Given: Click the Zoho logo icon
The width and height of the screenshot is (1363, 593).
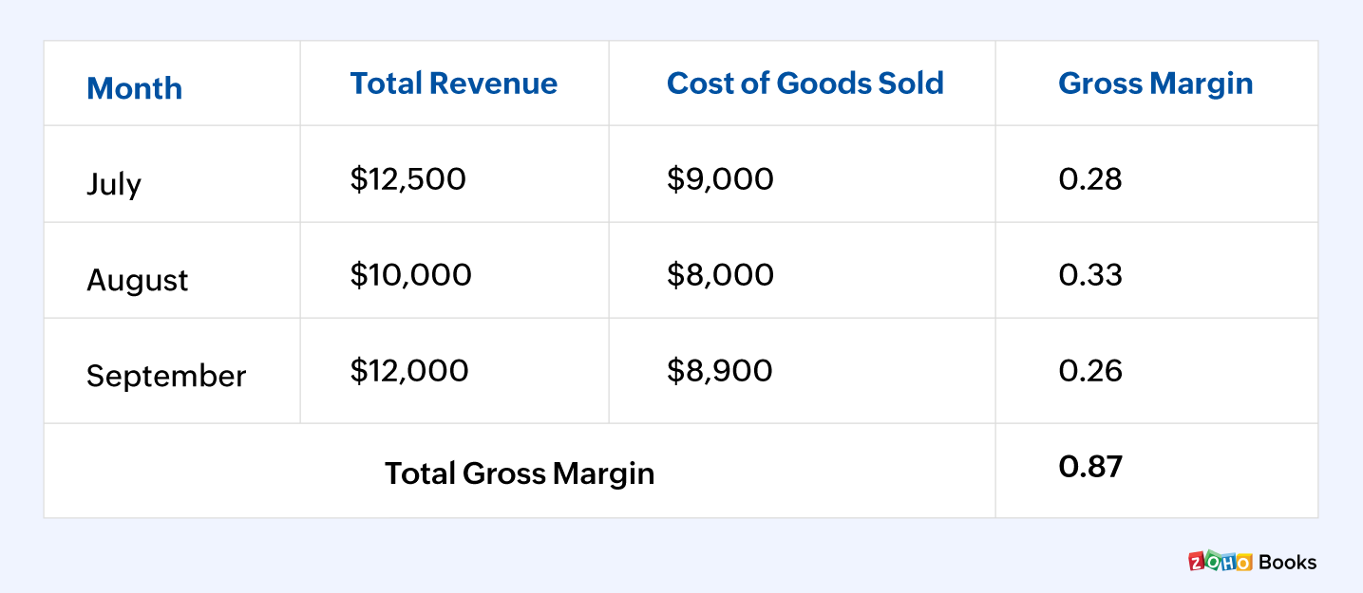Looking at the screenshot, I should click(x=1220, y=562).
